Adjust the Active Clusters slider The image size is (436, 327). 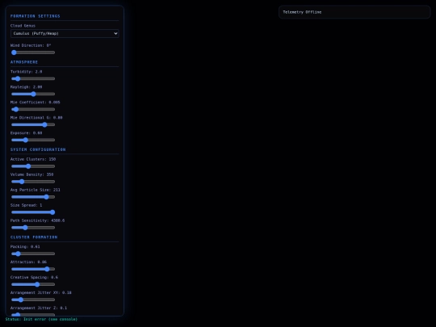tap(33, 166)
